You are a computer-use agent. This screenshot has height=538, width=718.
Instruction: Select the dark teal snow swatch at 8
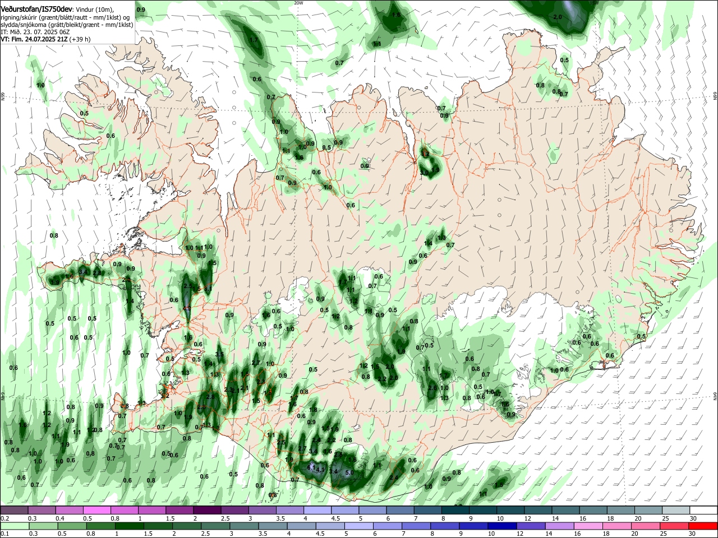pyautogui.click(x=454, y=510)
